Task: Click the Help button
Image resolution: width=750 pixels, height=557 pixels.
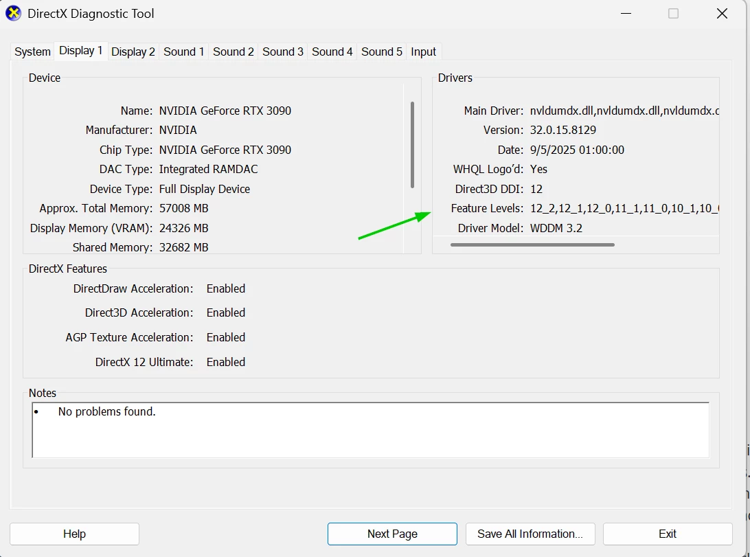Action: click(x=75, y=534)
